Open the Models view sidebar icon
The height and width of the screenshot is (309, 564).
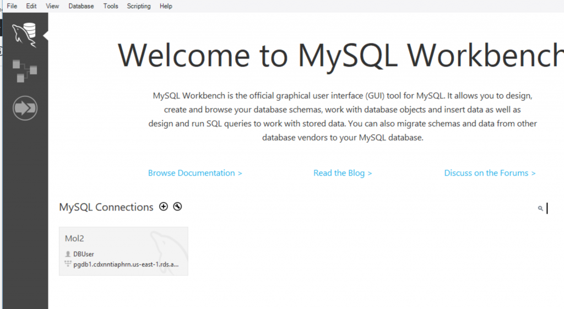tap(24, 71)
